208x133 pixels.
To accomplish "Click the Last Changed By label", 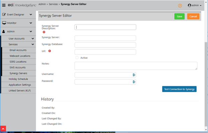I will coord(51,118).
